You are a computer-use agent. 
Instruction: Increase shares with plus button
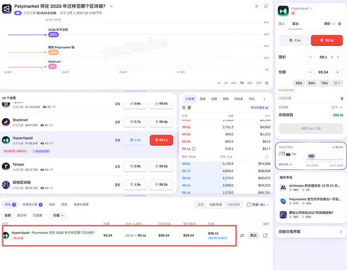[337, 72]
